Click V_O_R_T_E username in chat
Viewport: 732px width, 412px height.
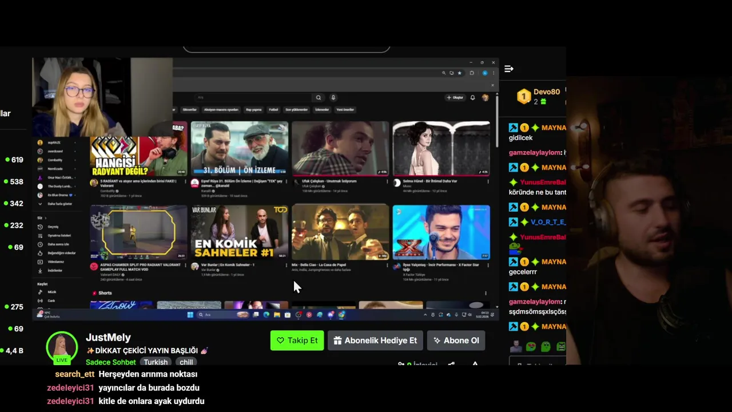(548, 222)
